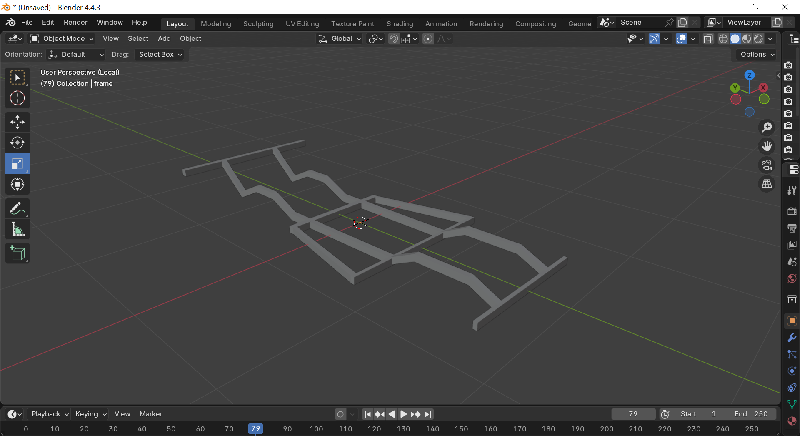Open the Render menu
This screenshot has height=436, width=800.
point(75,23)
